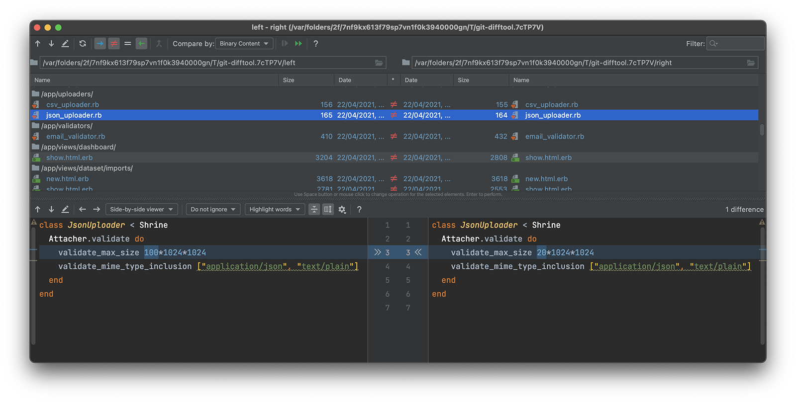Select left json_uploader.rb file
This screenshot has height=402, width=796.
[74, 115]
